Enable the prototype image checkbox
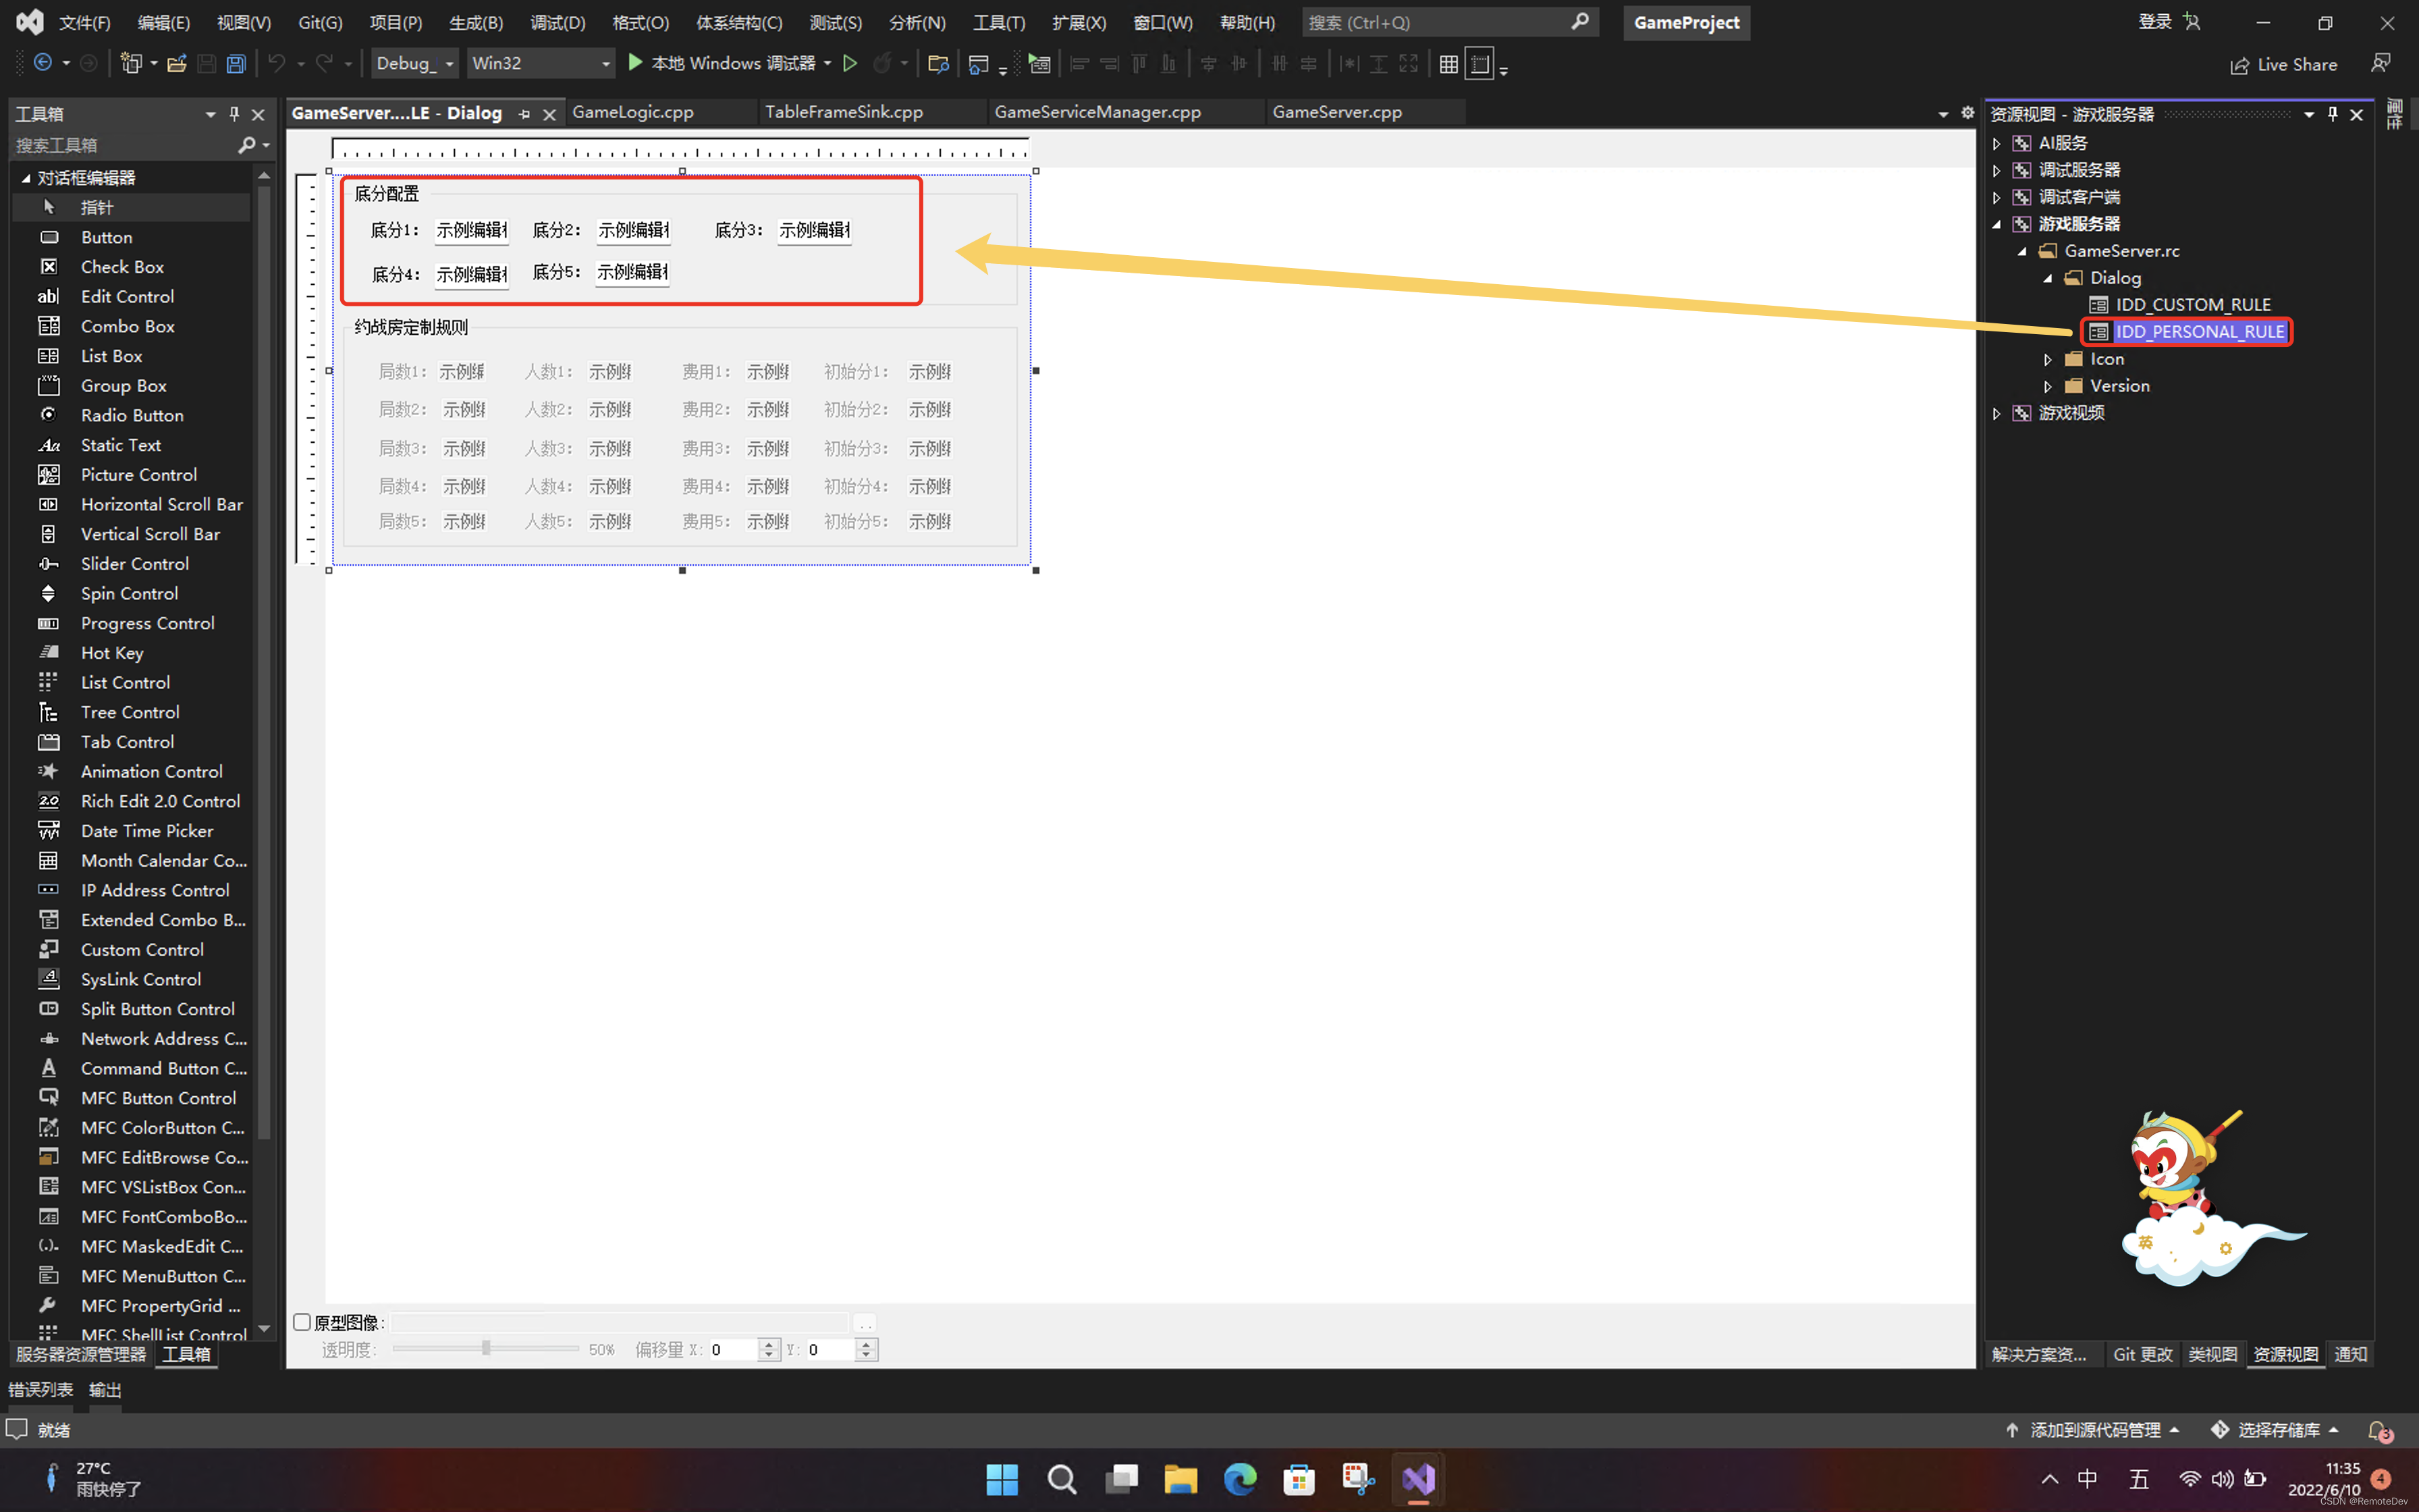 [302, 1322]
